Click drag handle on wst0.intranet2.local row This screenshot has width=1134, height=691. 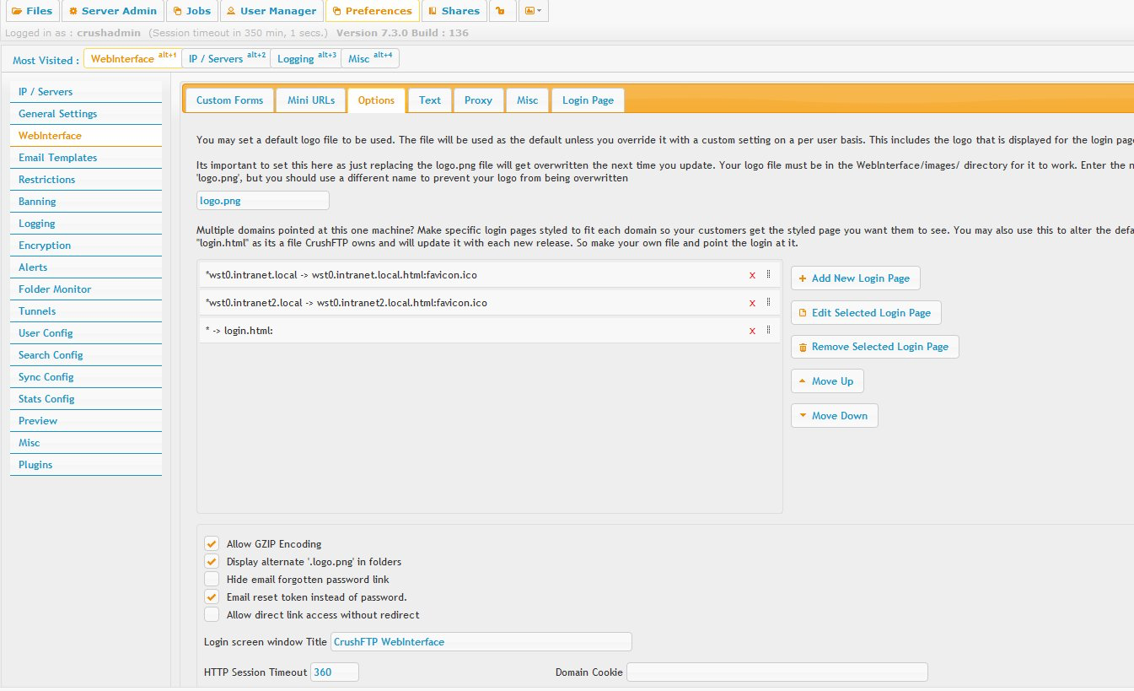768,302
